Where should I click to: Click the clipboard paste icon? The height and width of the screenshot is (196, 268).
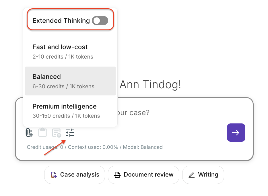click(x=42, y=133)
